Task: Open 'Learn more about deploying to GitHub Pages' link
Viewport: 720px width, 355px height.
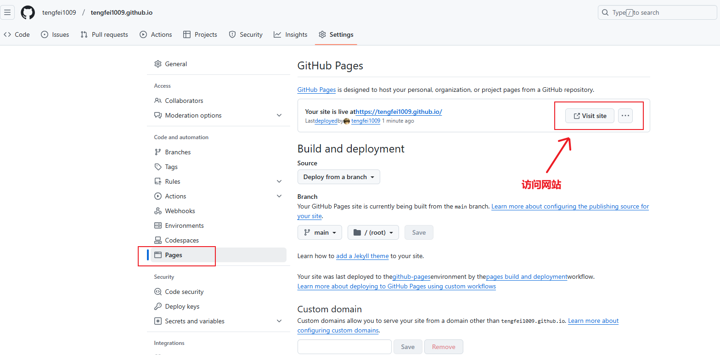Action: point(397,286)
